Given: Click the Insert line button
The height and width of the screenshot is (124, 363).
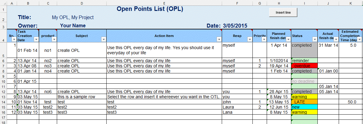Looking at the screenshot, I should click(283, 12).
